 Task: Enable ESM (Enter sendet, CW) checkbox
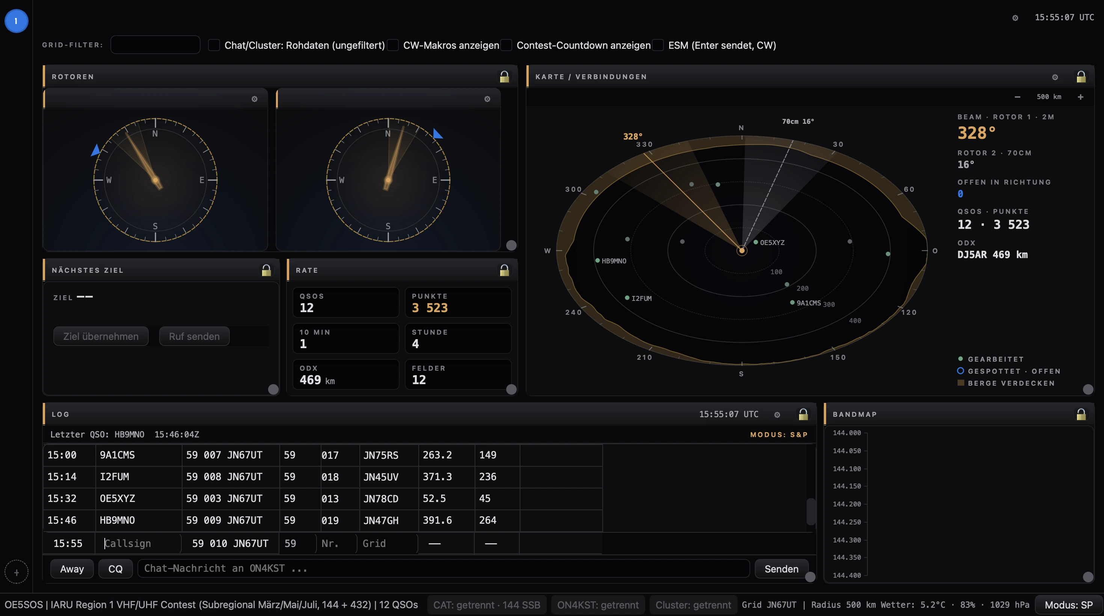pos(658,45)
